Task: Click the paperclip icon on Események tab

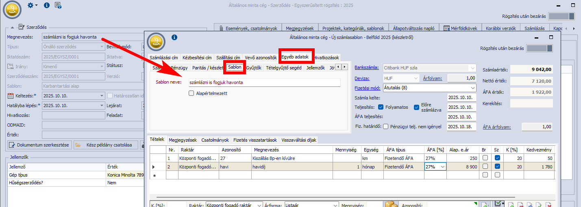Action: point(222,28)
